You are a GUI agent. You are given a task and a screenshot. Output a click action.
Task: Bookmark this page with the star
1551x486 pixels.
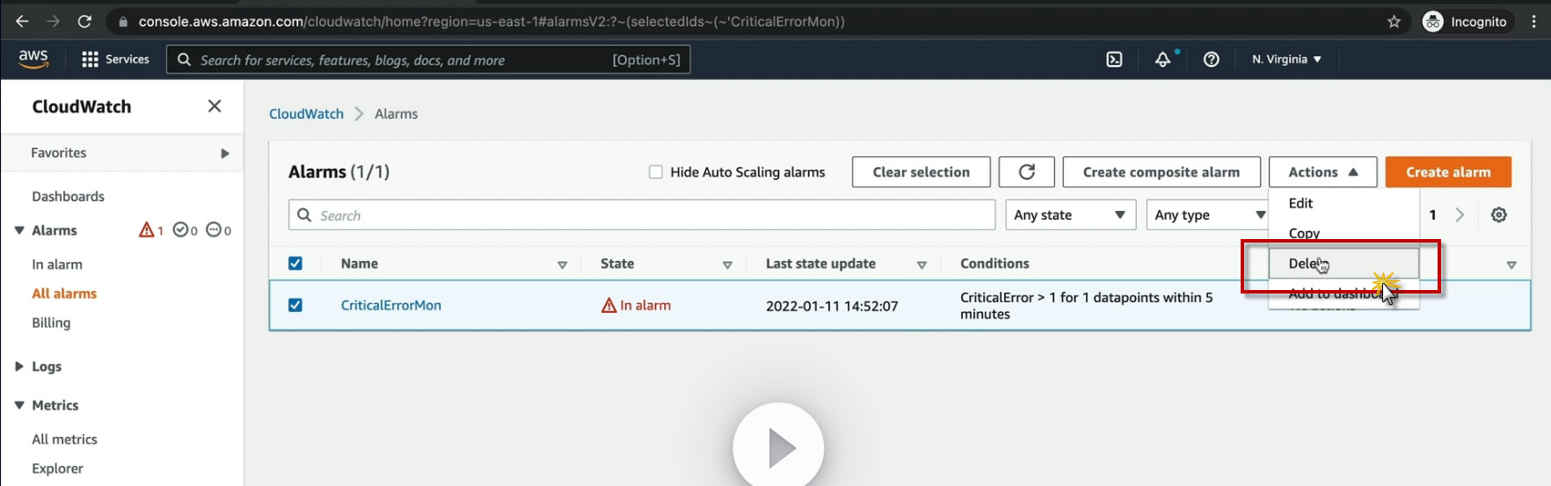pyautogui.click(x=1394, y=22)
